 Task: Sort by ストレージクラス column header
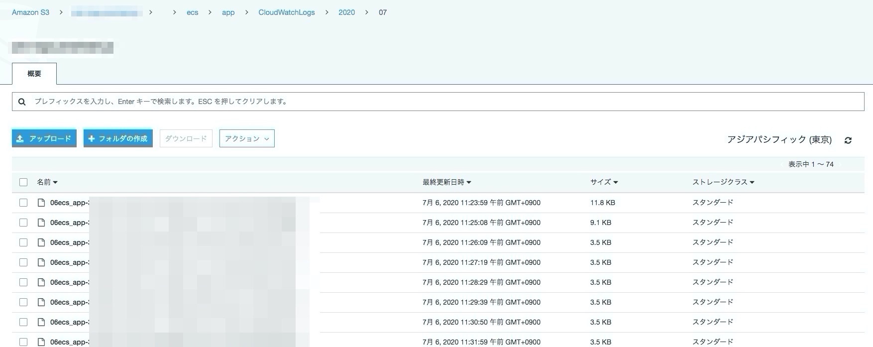click(723, 182)
